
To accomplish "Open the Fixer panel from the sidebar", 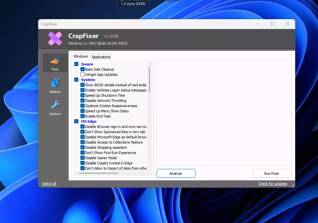I will (55, 63).
